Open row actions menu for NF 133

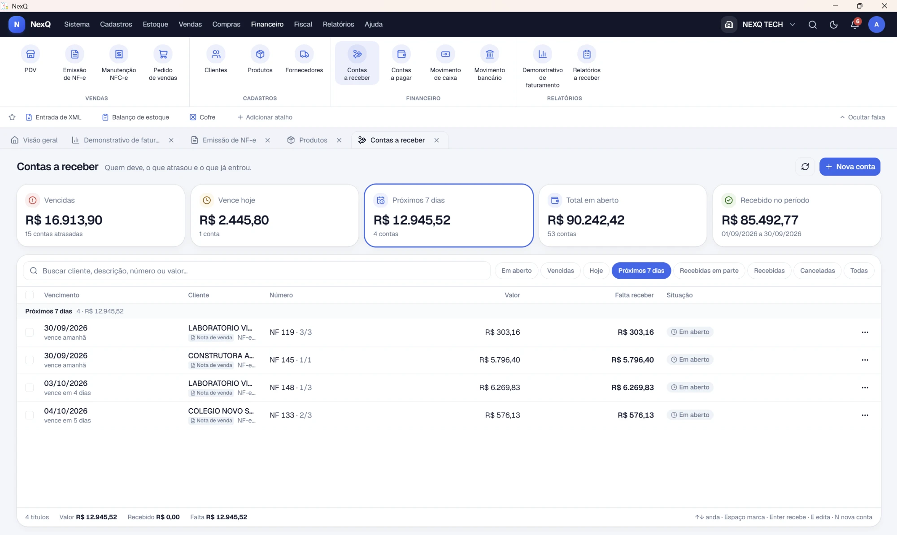coord(865,415)
